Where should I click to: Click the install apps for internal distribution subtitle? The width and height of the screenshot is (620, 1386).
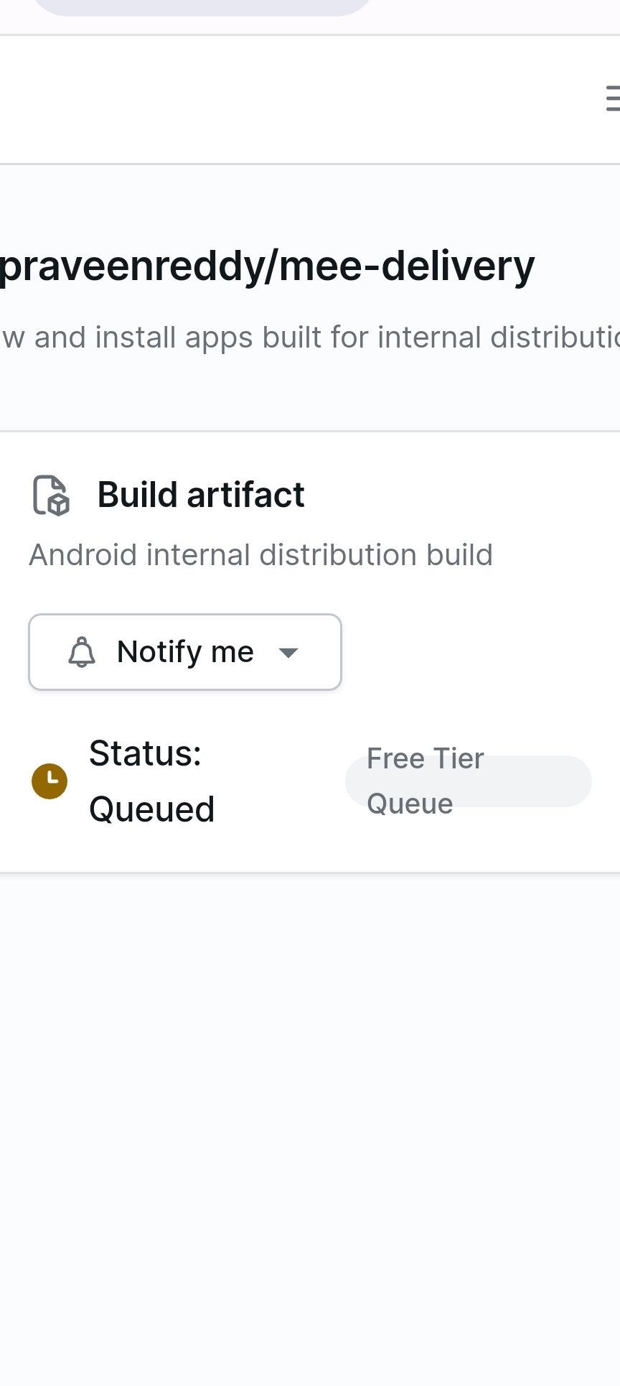click(310, 338)
